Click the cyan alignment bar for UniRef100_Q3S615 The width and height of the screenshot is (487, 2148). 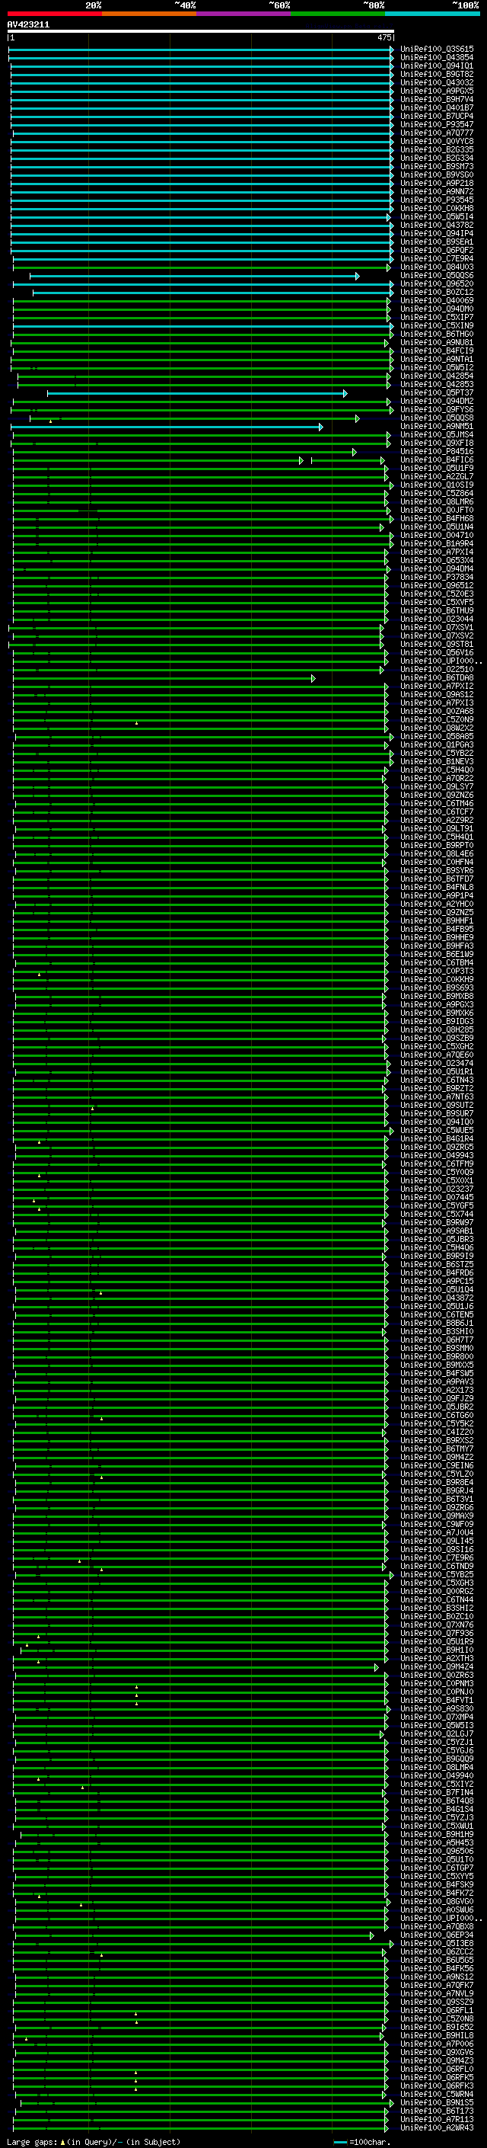pos(201,50)
